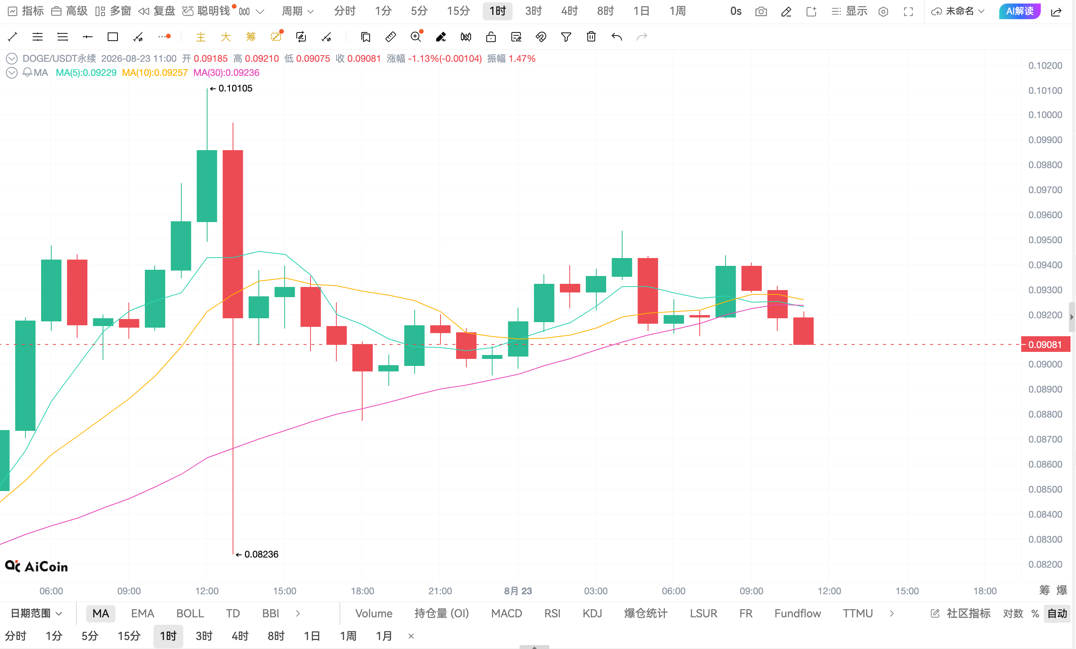1076x649 pixels.
Task: Open the AI解读 analysis button
Action: pyautogui.click(x=1020, y=11)
